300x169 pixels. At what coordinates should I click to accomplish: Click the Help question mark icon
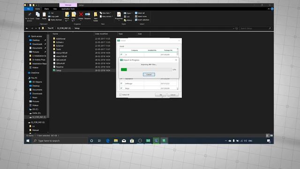(x=272, y=9)
